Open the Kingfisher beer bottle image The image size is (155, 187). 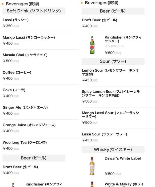pos(92,45)
